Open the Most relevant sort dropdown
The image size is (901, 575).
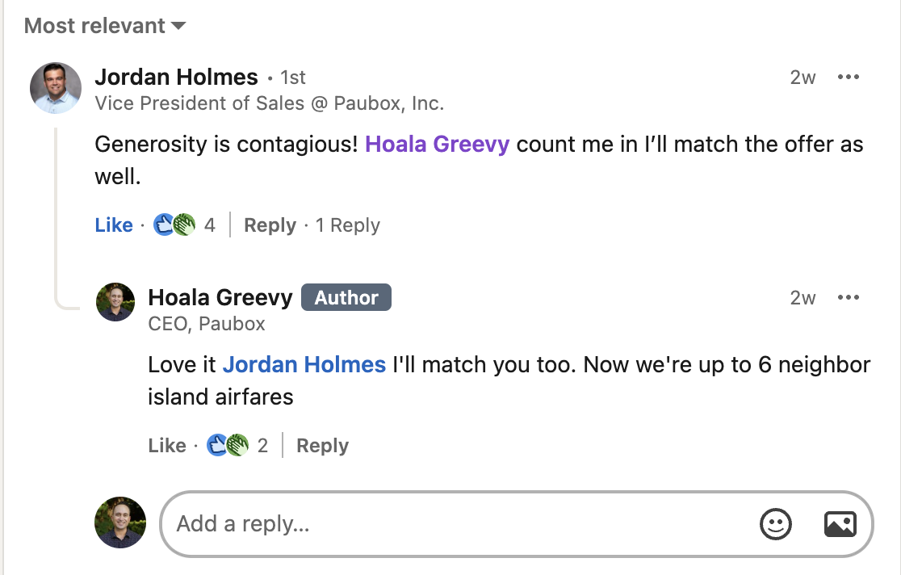pos(105,26)
